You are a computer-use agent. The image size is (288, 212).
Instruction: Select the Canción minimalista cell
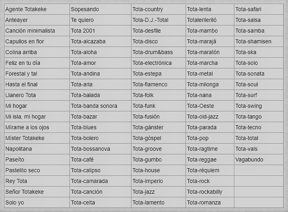(x=30, y=31)
